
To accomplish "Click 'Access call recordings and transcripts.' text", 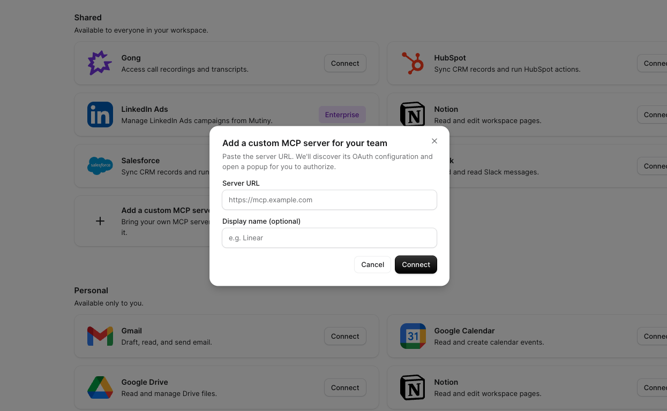I will click(x=185, y=70).
